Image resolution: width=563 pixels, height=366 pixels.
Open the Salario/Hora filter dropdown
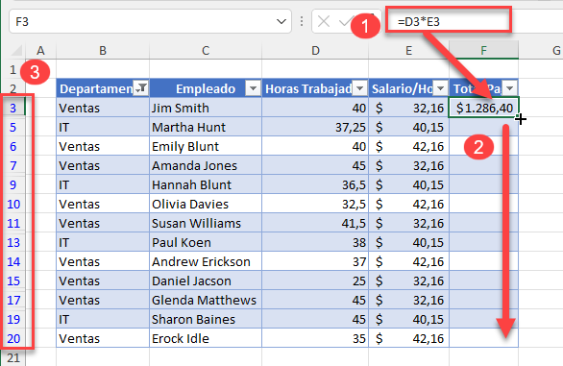tap(441, 88)
